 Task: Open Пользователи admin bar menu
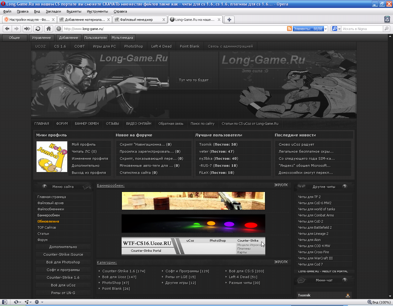(95, 38)
